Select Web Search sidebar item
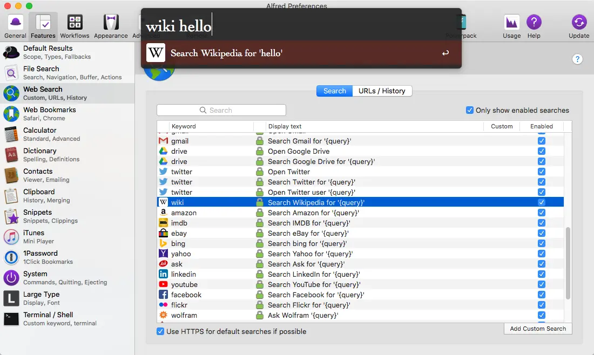The height and width of the screenshot is (355, 594). tap(67, 93)
